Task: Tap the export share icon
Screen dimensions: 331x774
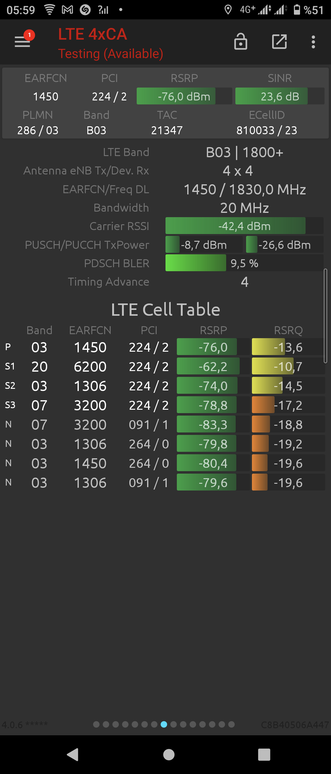Action: (x=280, y=41)
